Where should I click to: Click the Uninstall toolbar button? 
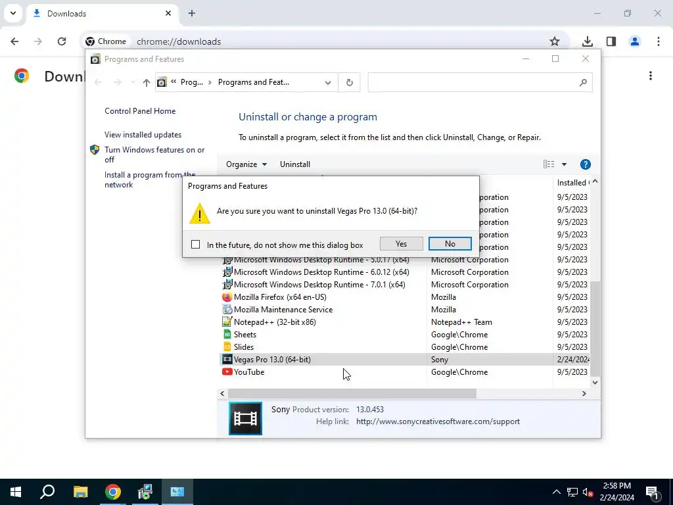click(295, 164)
